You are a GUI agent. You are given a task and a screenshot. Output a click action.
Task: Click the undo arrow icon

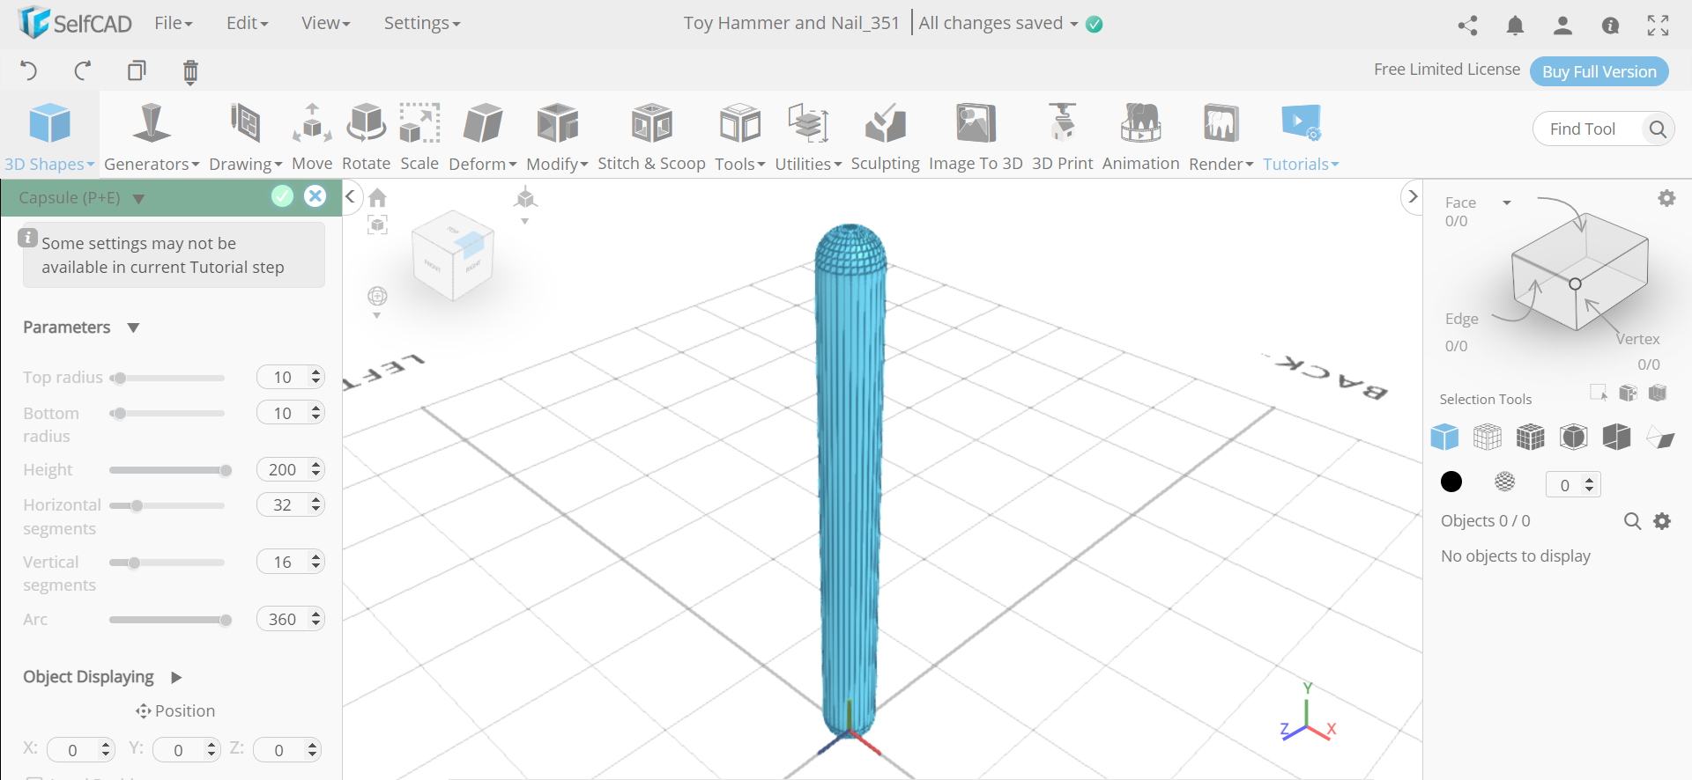pyautogui.click(x=29, y=70)
